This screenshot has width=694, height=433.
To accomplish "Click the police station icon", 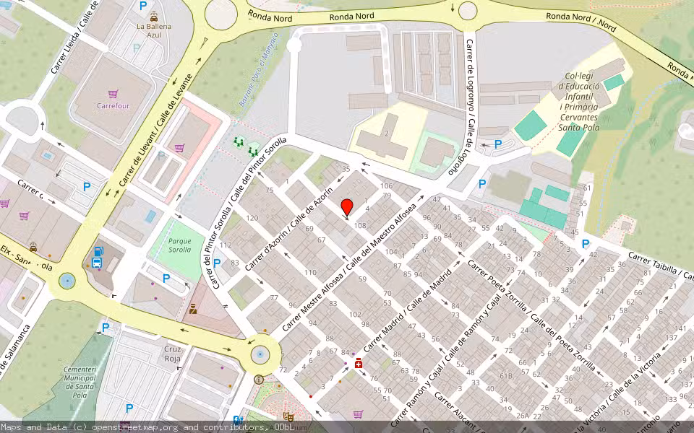I will click(193, 309).
